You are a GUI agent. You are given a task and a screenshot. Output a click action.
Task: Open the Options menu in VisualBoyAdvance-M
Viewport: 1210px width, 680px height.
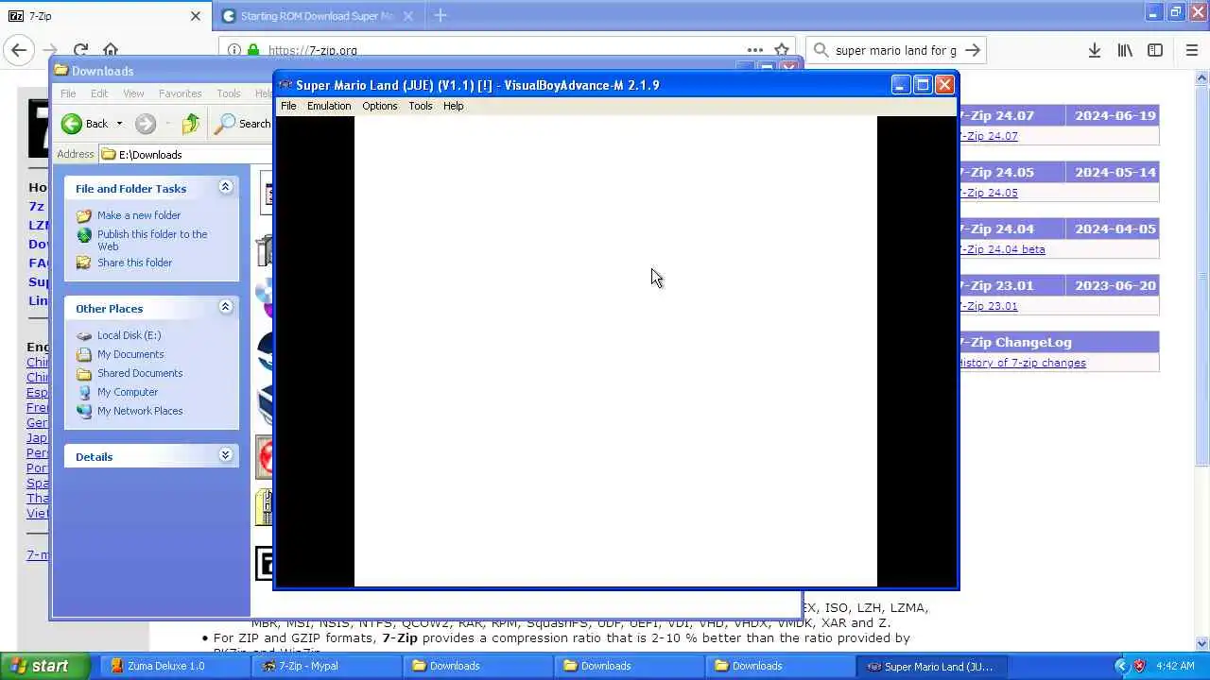pos(379,106)
